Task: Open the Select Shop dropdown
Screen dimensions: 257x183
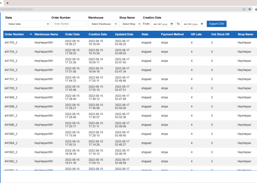Action: pos(130,24)
